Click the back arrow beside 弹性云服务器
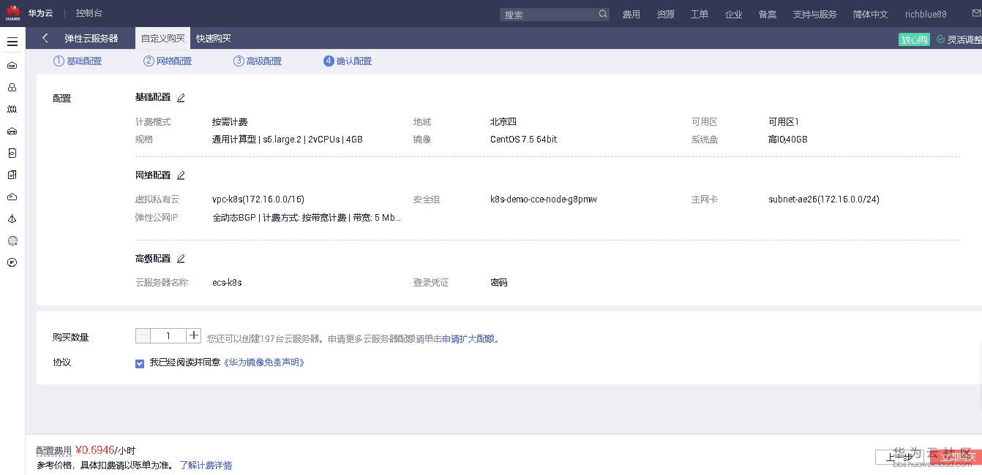This screenshot has width=982, height=475. tap(45, 38)
